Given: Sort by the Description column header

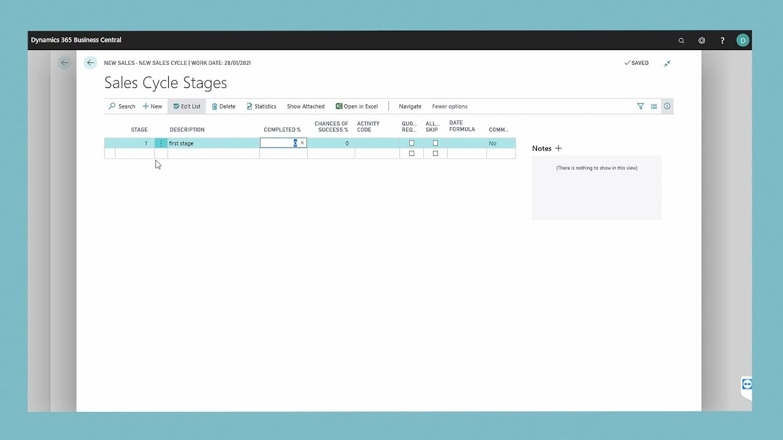Looking at the screenshot, I should click(187, 130).
